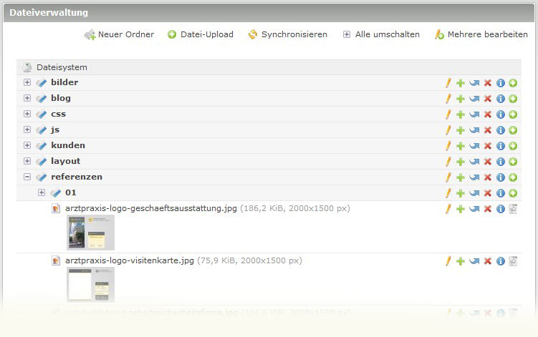Upload files into the kunden folder
Viewport: 538px width, 337px height.
[513, 146]
